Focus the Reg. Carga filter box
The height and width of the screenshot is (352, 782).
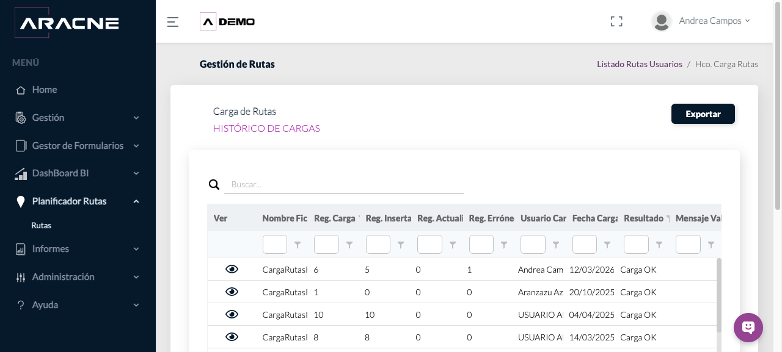click(326, 245)
